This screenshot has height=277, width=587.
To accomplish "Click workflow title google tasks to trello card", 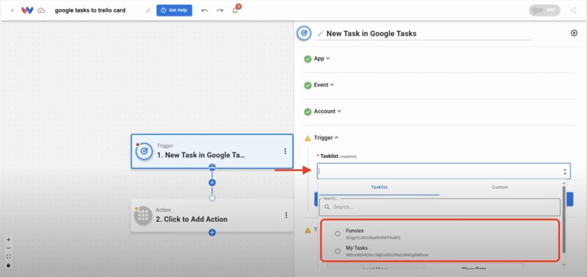I will (90, 10).
